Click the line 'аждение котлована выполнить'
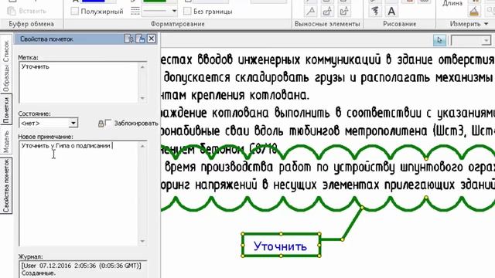This screenshot has width=495, height=278. (328, 113)
